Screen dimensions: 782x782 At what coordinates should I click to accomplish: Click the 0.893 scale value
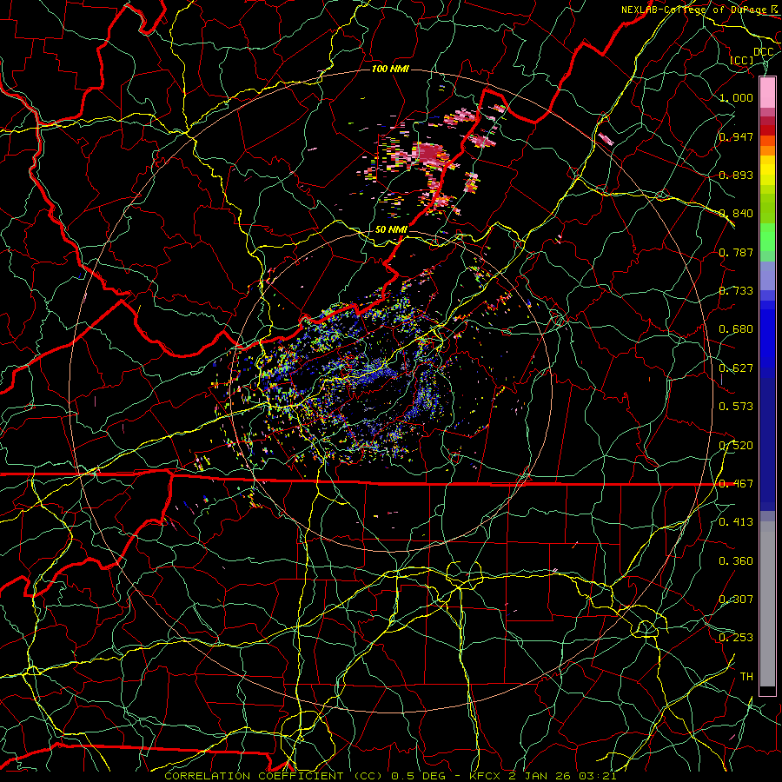tap(736, 175)
